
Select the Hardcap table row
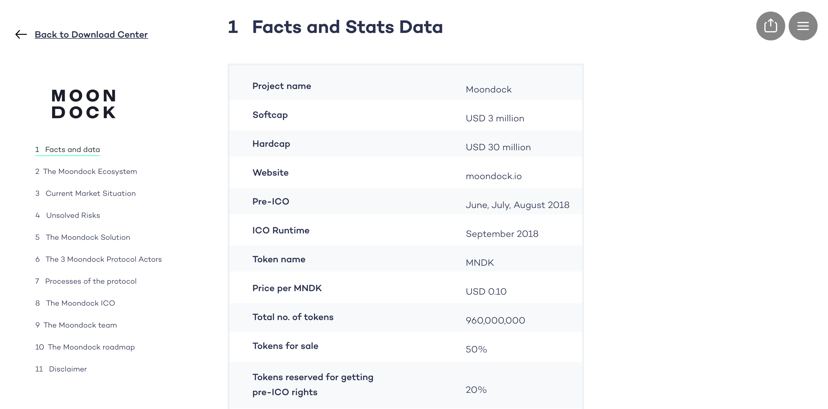click(x=406, y=144)
